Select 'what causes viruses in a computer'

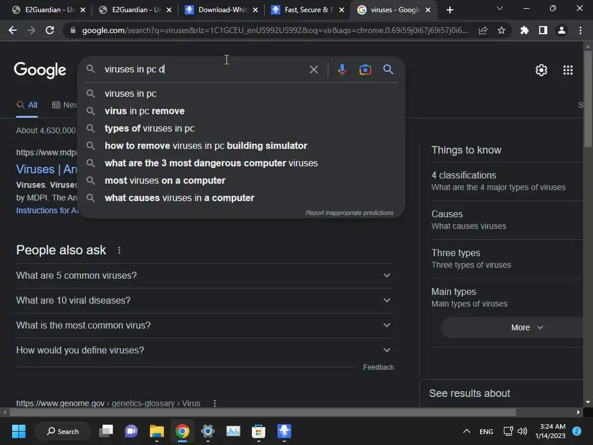pyautogui.click(x=241, y=198)
